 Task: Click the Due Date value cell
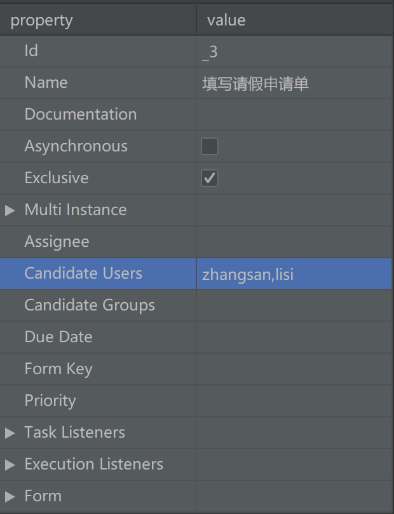[294, 337]
